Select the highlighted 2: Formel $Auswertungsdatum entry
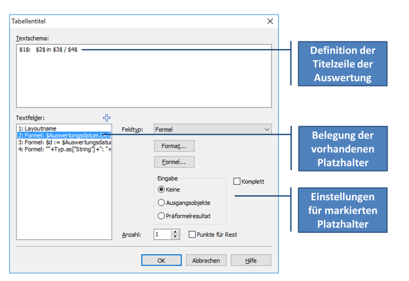The height and width of the screenshot is (281, 409). tap(64, 135)
